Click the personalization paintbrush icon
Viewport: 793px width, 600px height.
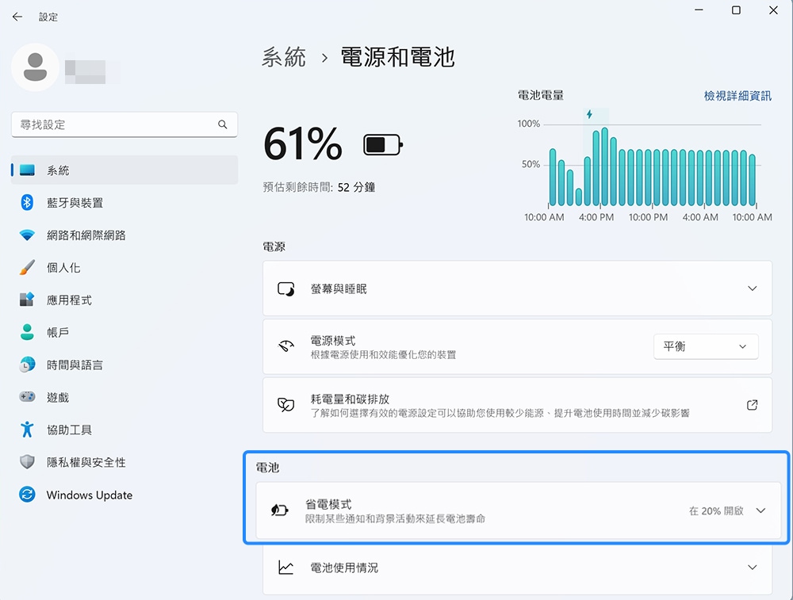click(27, 267)
